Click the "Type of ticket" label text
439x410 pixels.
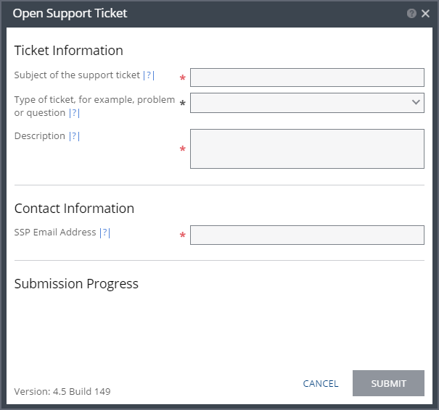[94, 100]
